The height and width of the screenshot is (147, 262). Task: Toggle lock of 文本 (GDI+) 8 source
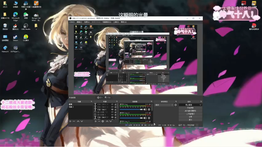pos(115,104)
